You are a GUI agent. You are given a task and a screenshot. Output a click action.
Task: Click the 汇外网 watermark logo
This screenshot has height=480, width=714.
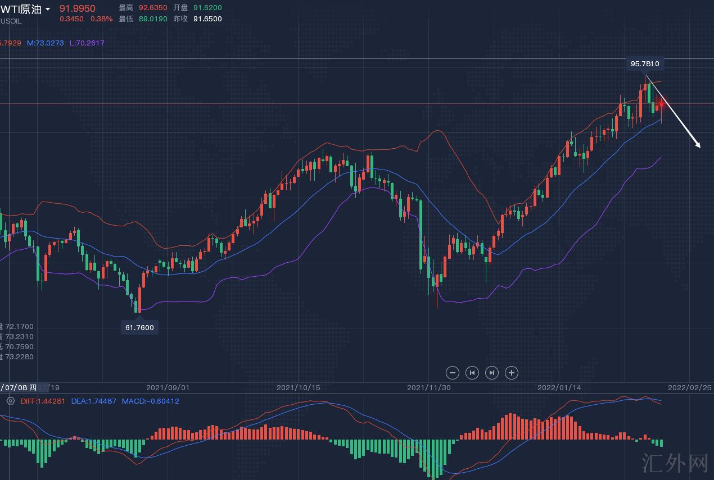675,463
